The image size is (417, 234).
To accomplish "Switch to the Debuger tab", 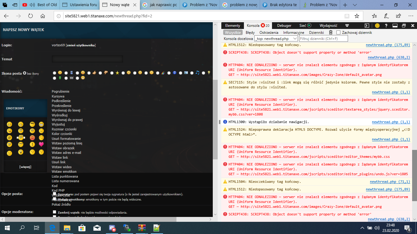I will click(x=284, y=26).
